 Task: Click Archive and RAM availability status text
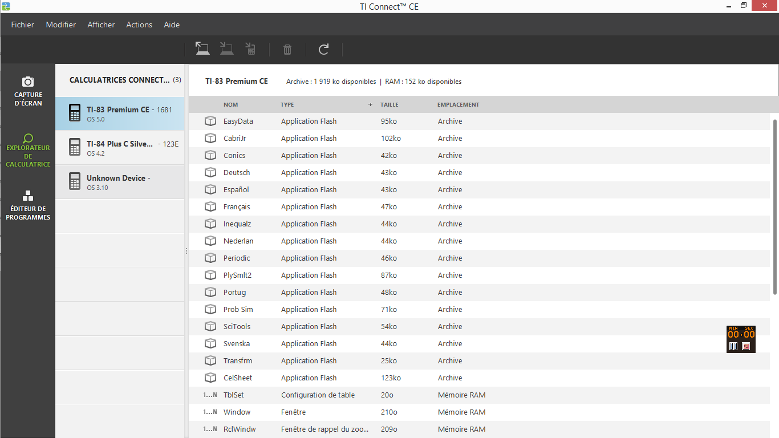click(x=374, y=82)
